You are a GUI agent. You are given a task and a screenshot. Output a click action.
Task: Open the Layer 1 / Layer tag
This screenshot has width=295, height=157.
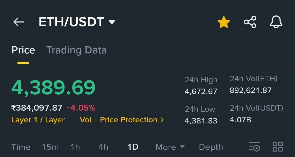click(x=38, y=120)
